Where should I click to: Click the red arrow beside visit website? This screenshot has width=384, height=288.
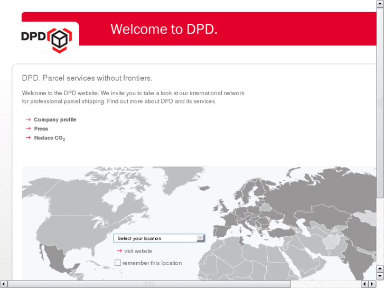[119, 250]
